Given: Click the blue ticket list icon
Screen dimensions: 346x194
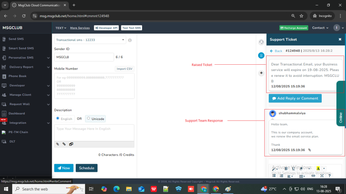Looking at the screenshot, I should pyautogui.click(x=261, y=56).
